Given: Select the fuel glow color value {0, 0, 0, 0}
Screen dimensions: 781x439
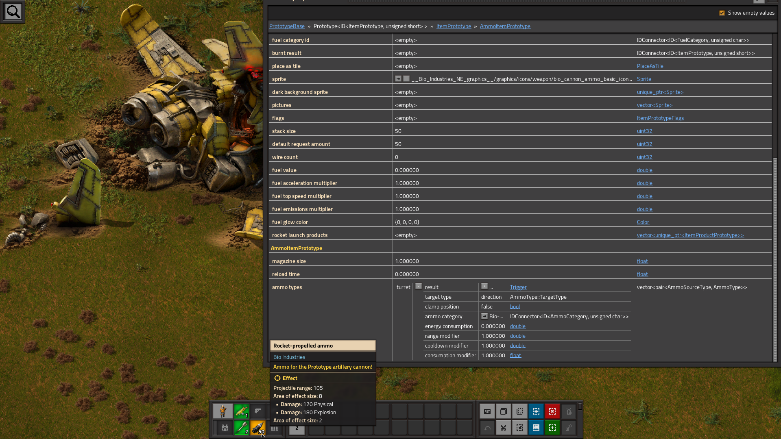Looking at the screenshot, I should click(x=407, y=222).
